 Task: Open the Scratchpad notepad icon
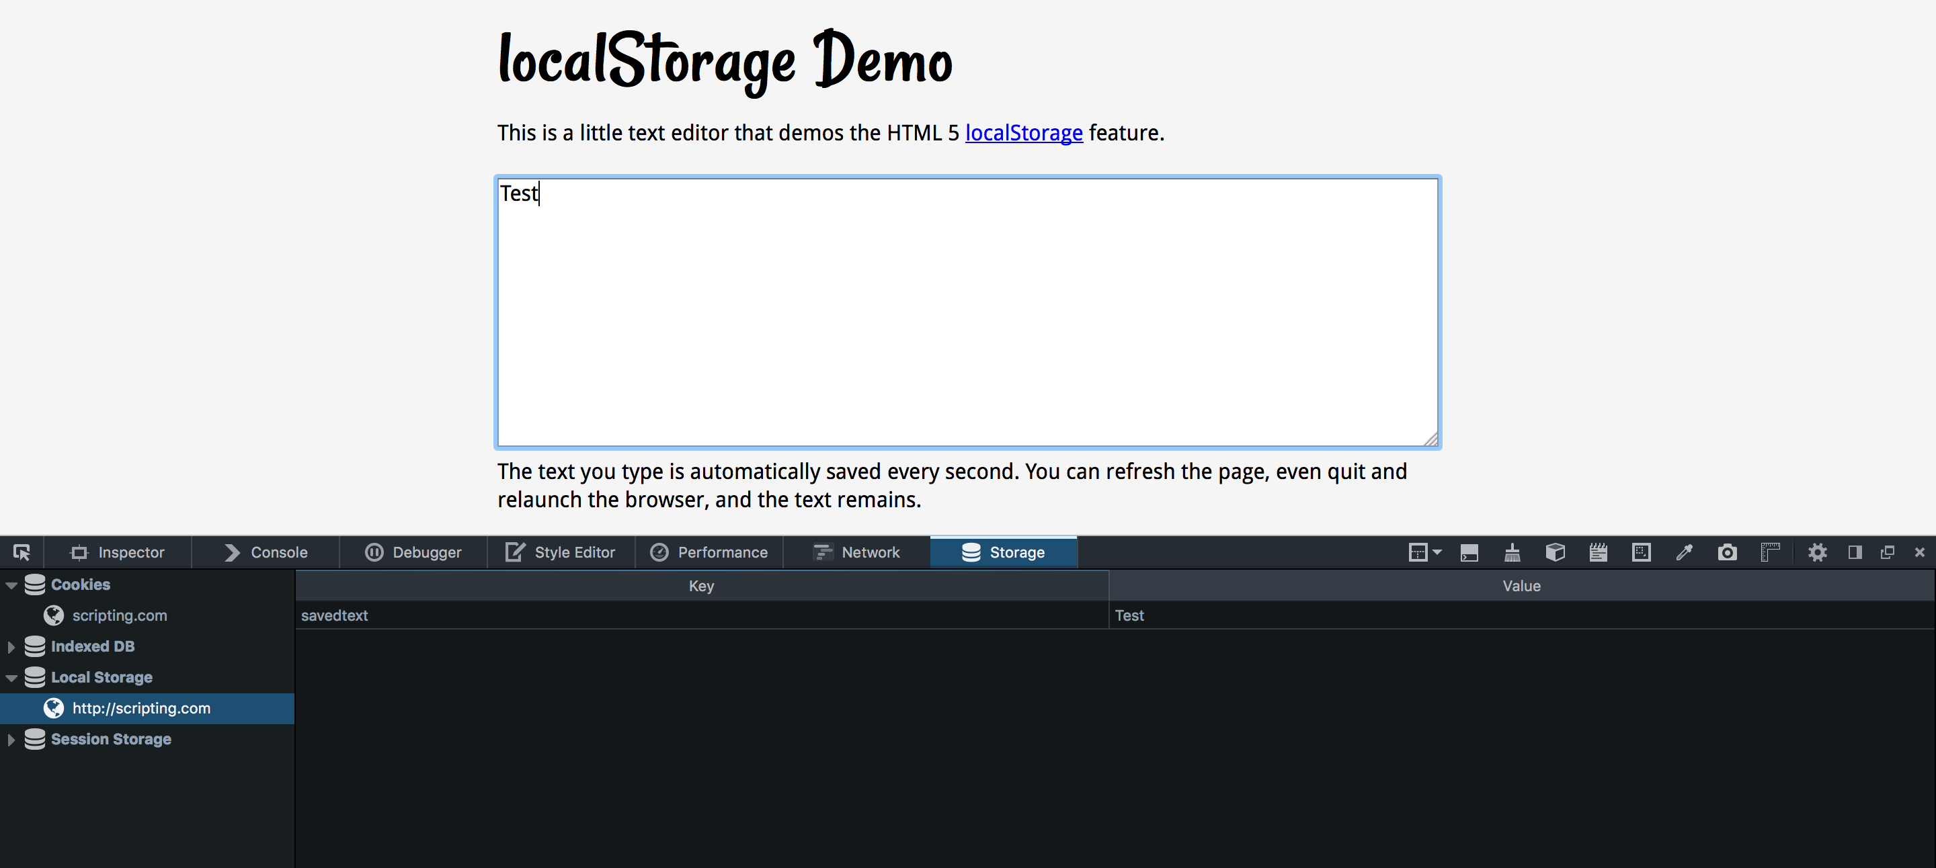[x=1598, y=553]
